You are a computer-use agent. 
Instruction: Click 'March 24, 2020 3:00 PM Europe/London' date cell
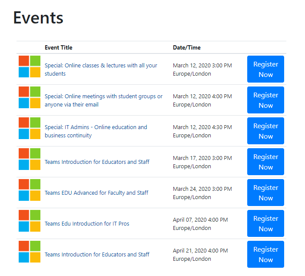point(202,193)
